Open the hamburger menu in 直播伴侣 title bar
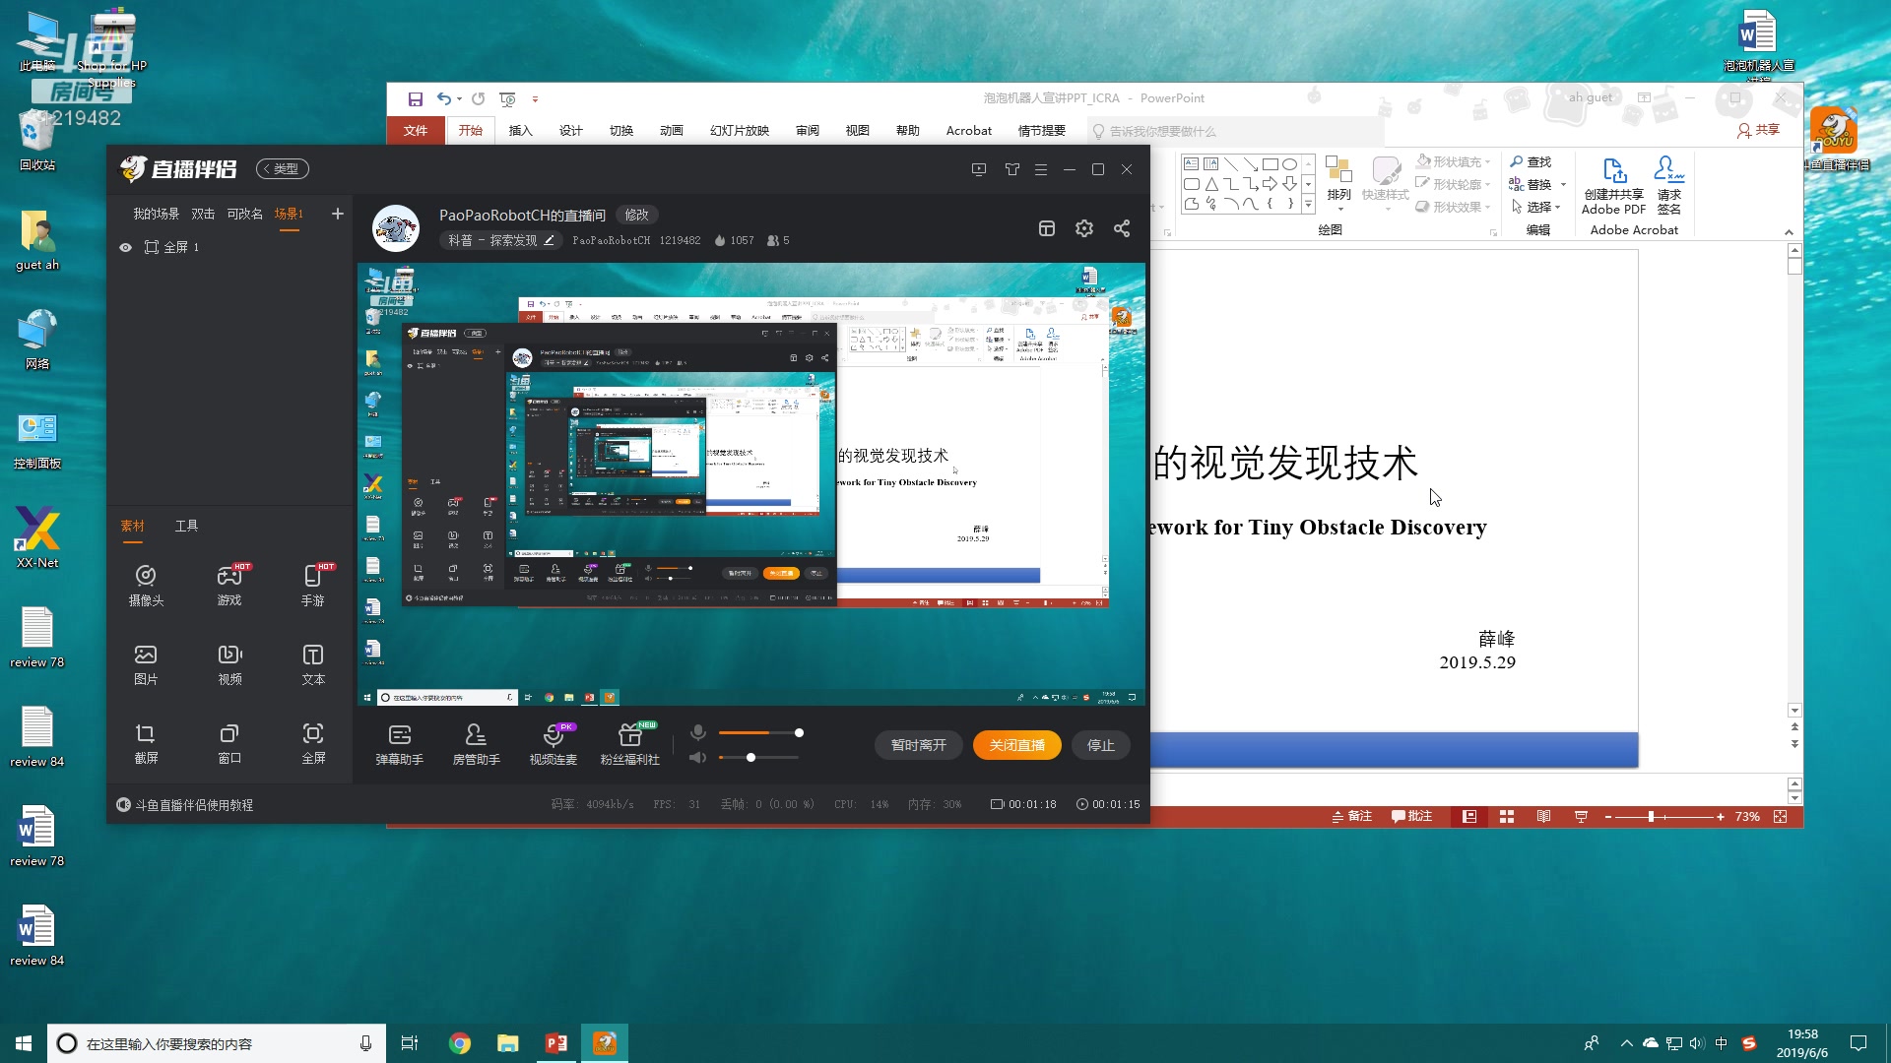 (1040, 169)
